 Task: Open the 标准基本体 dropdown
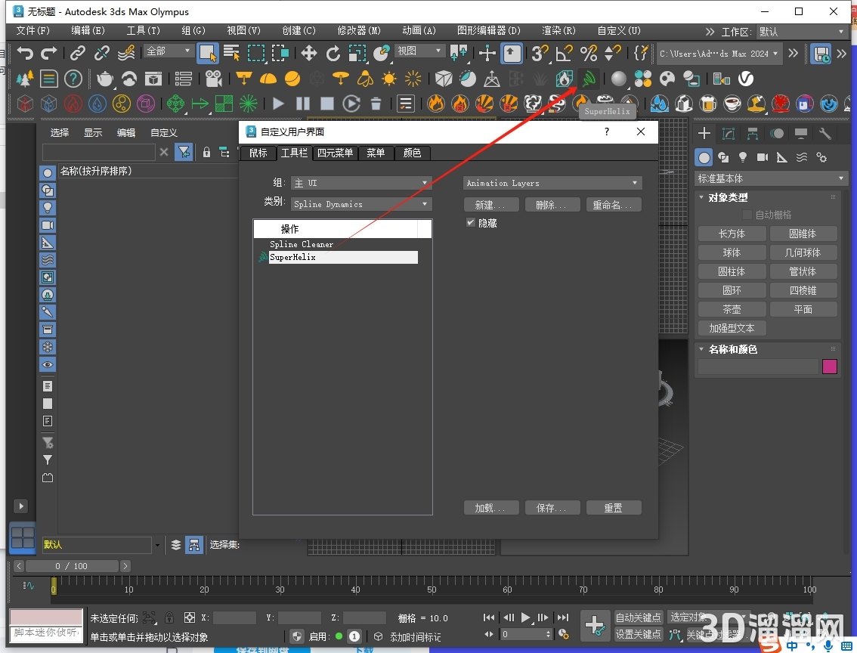click(x=771, y=178)
